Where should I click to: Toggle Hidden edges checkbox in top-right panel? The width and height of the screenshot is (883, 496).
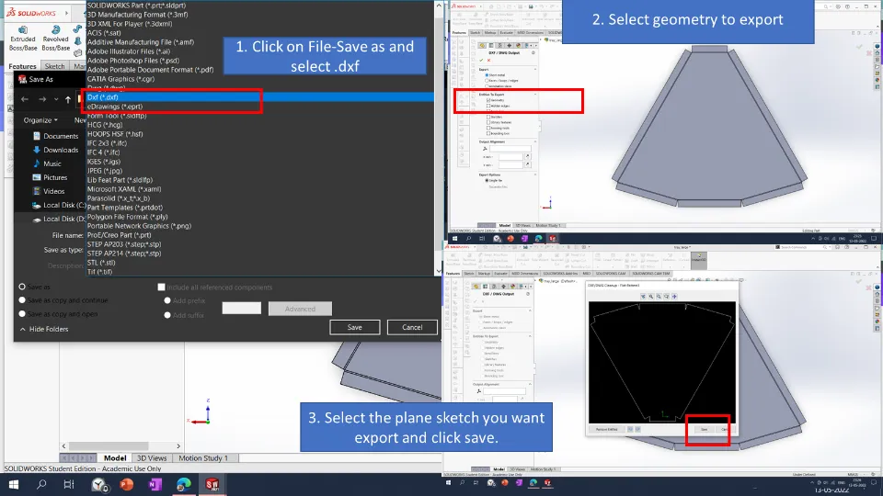[x=488, y=106]
